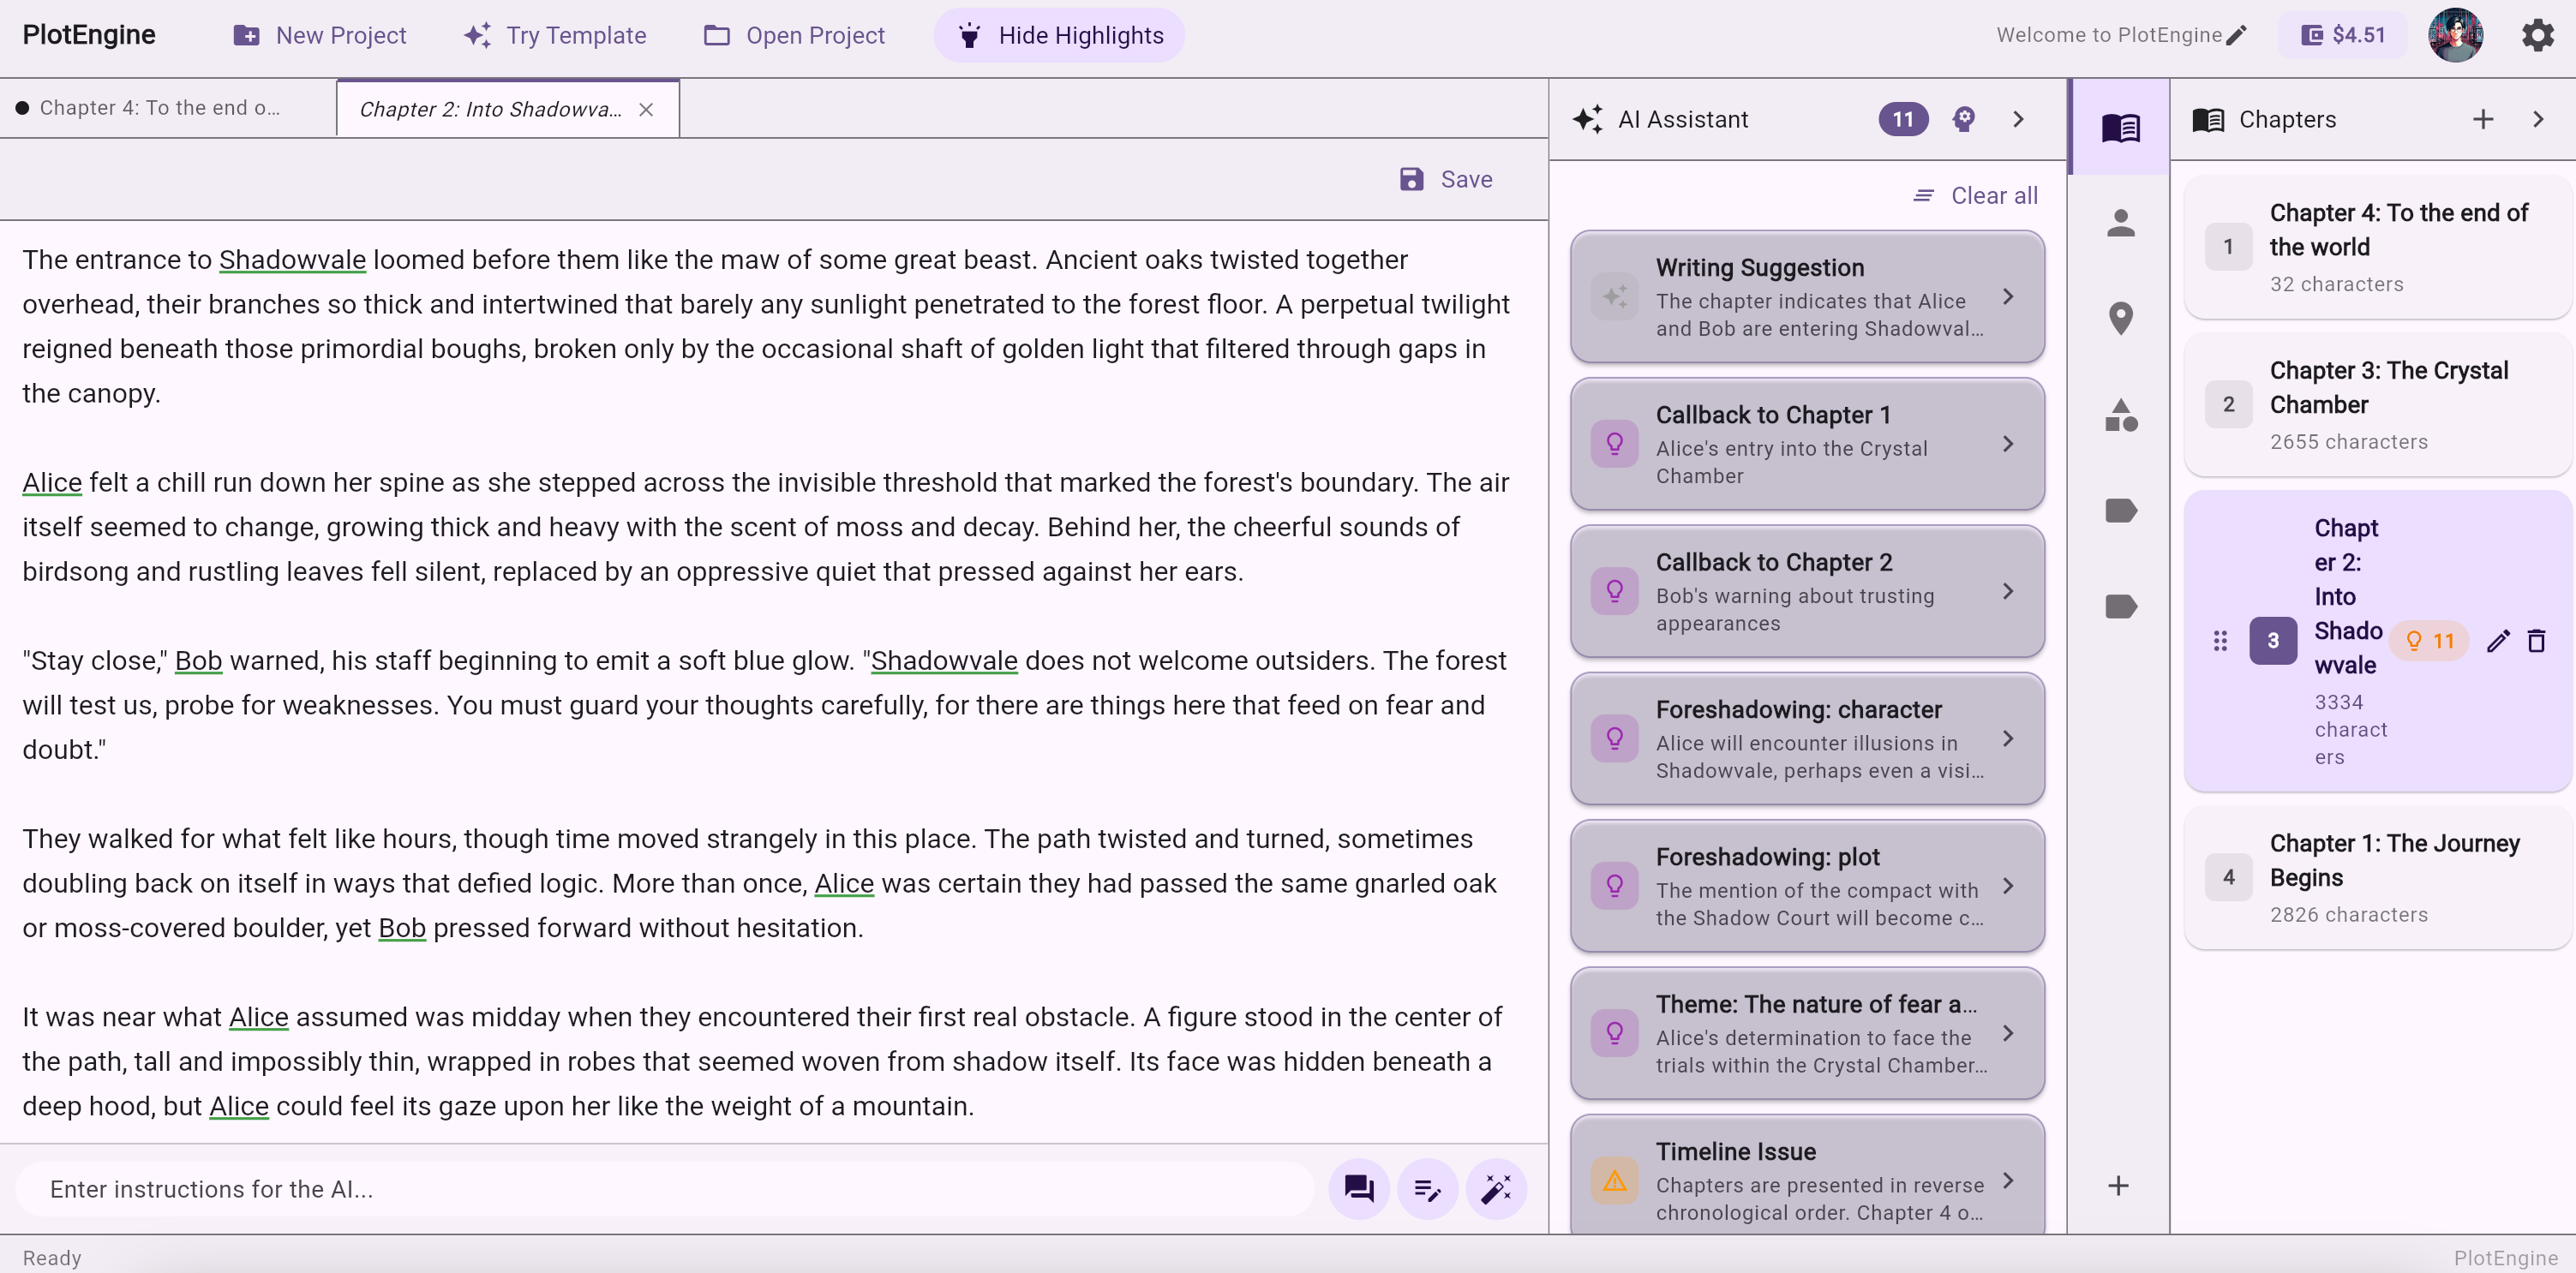Image resolution: width=2576 pixels, height=1273 pixels.
Task: Delete Chapter 2 with trash icon
Action: tap(2536, 641)
